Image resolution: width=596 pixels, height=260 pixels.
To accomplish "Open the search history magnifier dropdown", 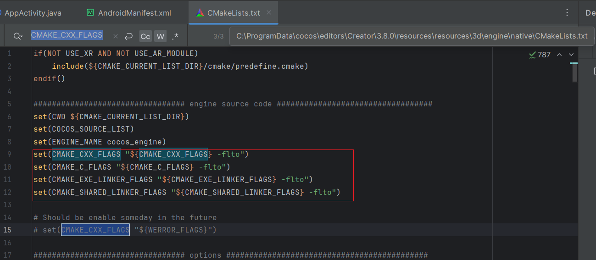I will click(x=18, y=36).
